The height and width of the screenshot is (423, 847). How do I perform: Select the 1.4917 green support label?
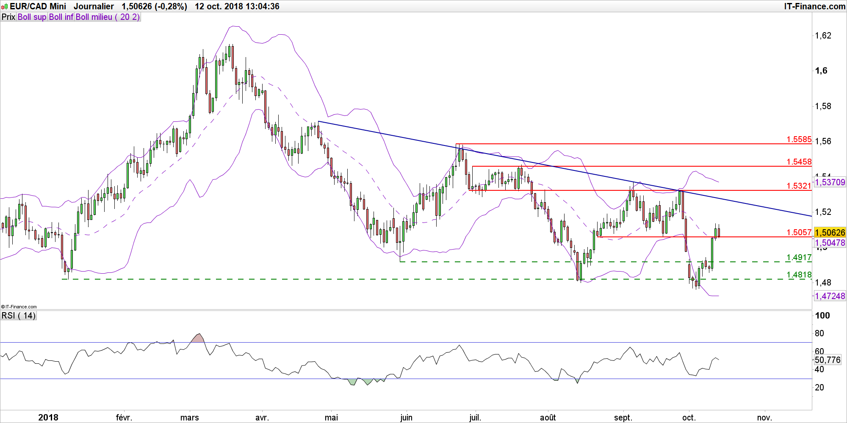pyautogui.click(x=799, y=257)
